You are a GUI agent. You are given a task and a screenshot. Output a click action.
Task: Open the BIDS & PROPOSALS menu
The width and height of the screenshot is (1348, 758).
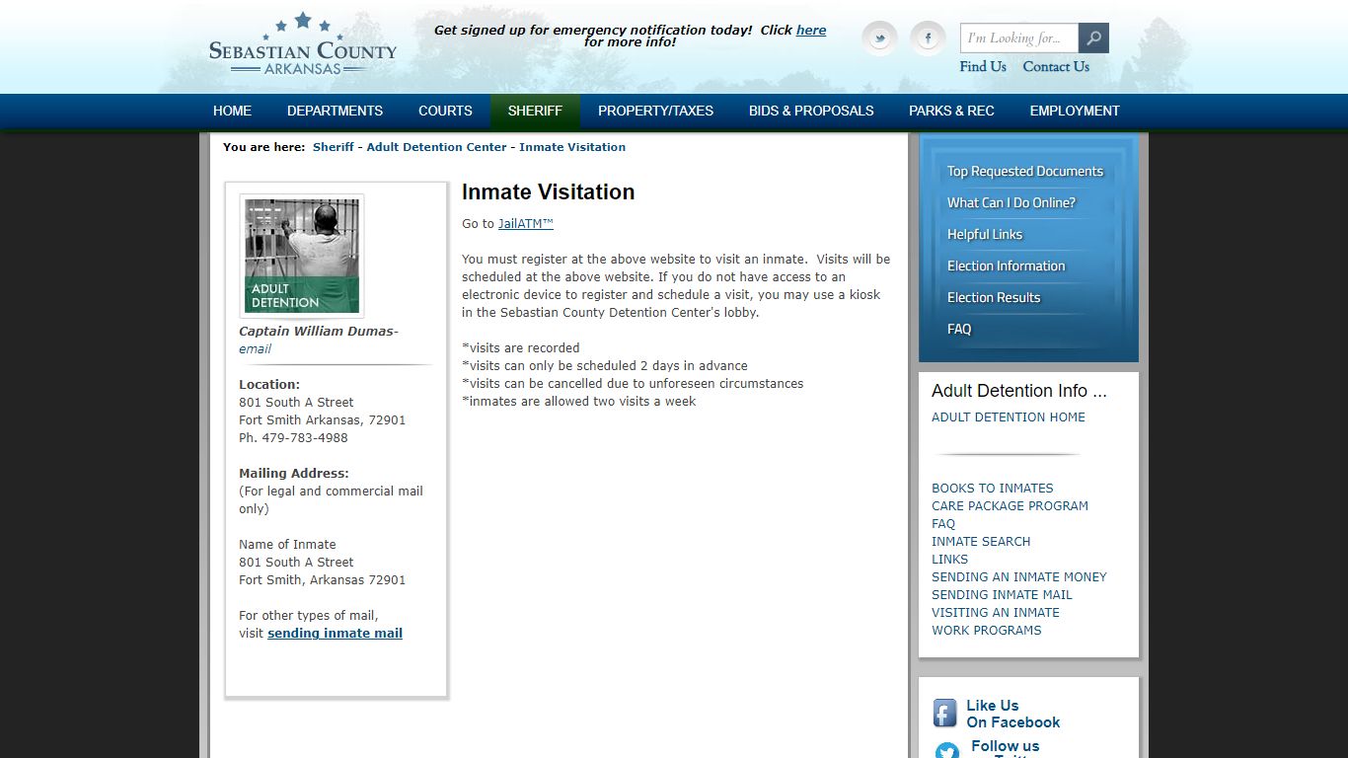point(811,111)
